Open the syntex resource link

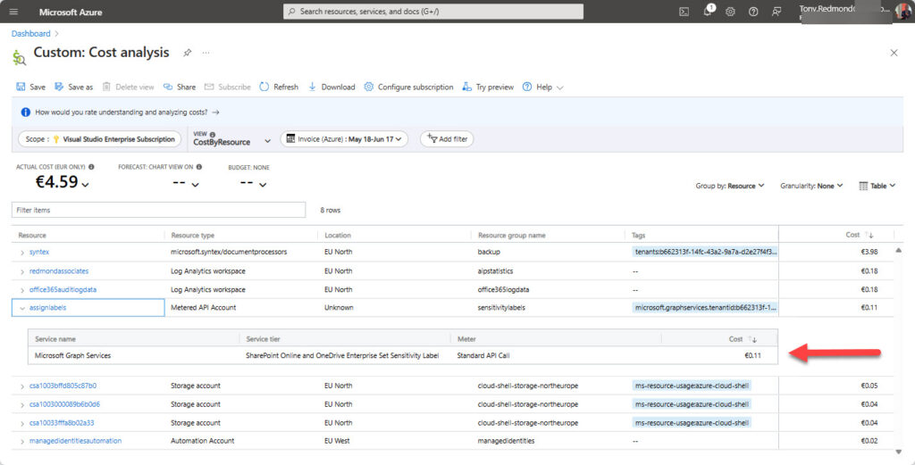click(x=39, y=252)
